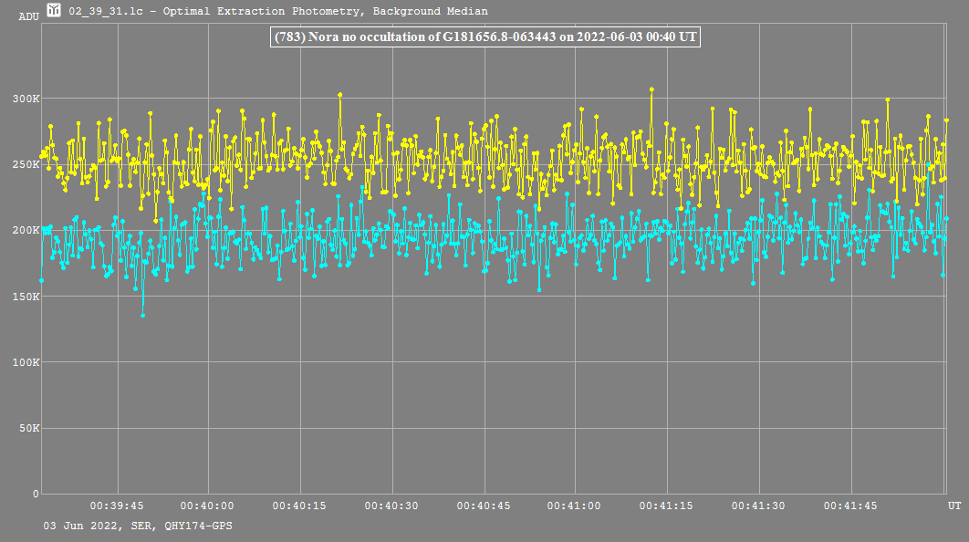Click the 00:40:15 time axis label

[x=300, y=506]
